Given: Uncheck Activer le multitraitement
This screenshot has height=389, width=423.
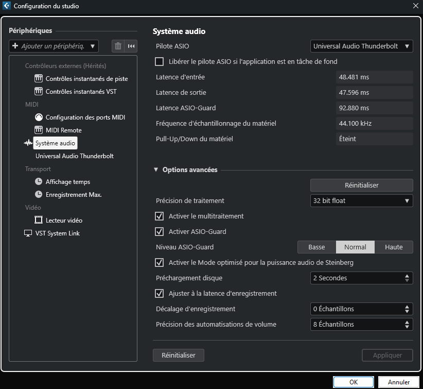Looking at the screenshot, I should point(160,216).
